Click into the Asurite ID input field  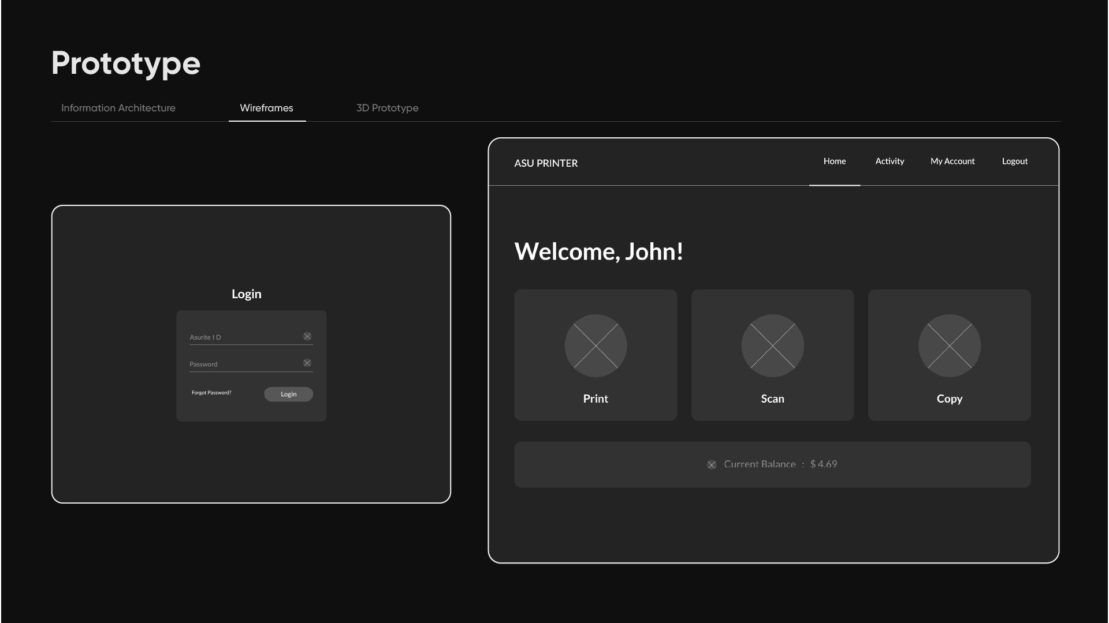pos(243,337)
